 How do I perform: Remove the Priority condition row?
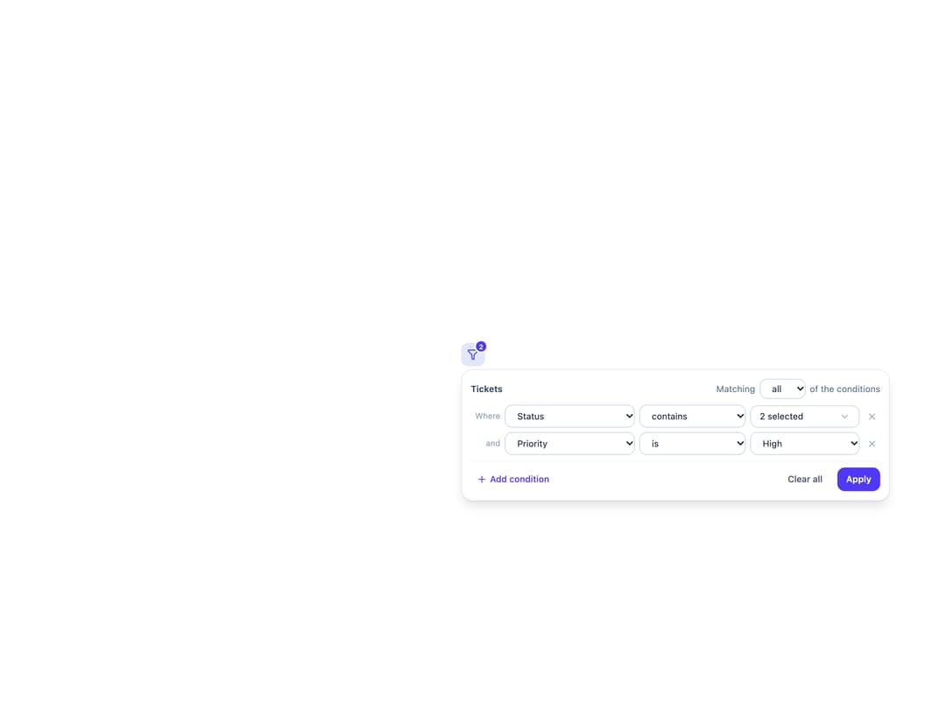872,444
